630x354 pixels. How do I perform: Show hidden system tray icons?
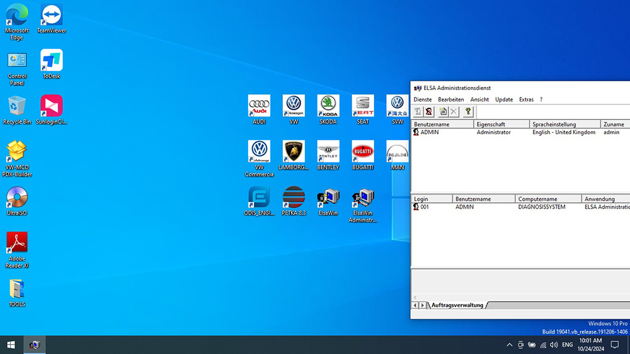[509, 345]
